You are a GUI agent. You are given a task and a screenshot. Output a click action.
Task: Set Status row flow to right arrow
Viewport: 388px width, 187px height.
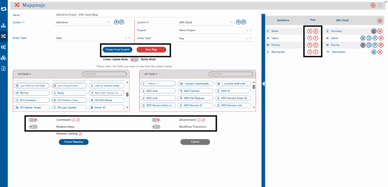point(316,38)
